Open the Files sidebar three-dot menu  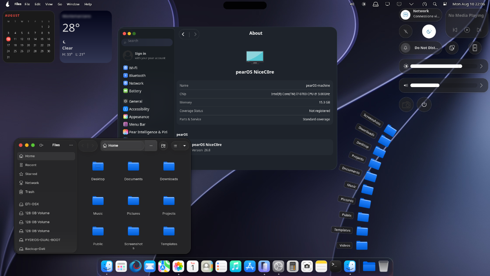[71, 145]
